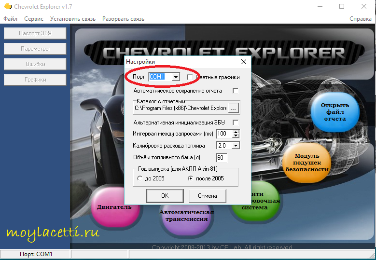The height and width of the screenshot is (260, 376).
Task: Click status bar text Порт: COM1
Action: [x=36, y=254]
